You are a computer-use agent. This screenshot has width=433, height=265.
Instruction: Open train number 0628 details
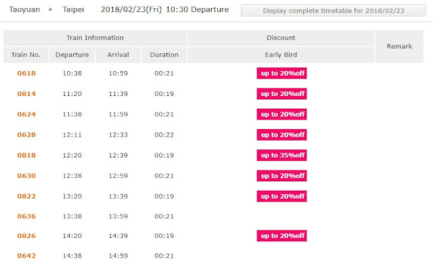point(26,135)
